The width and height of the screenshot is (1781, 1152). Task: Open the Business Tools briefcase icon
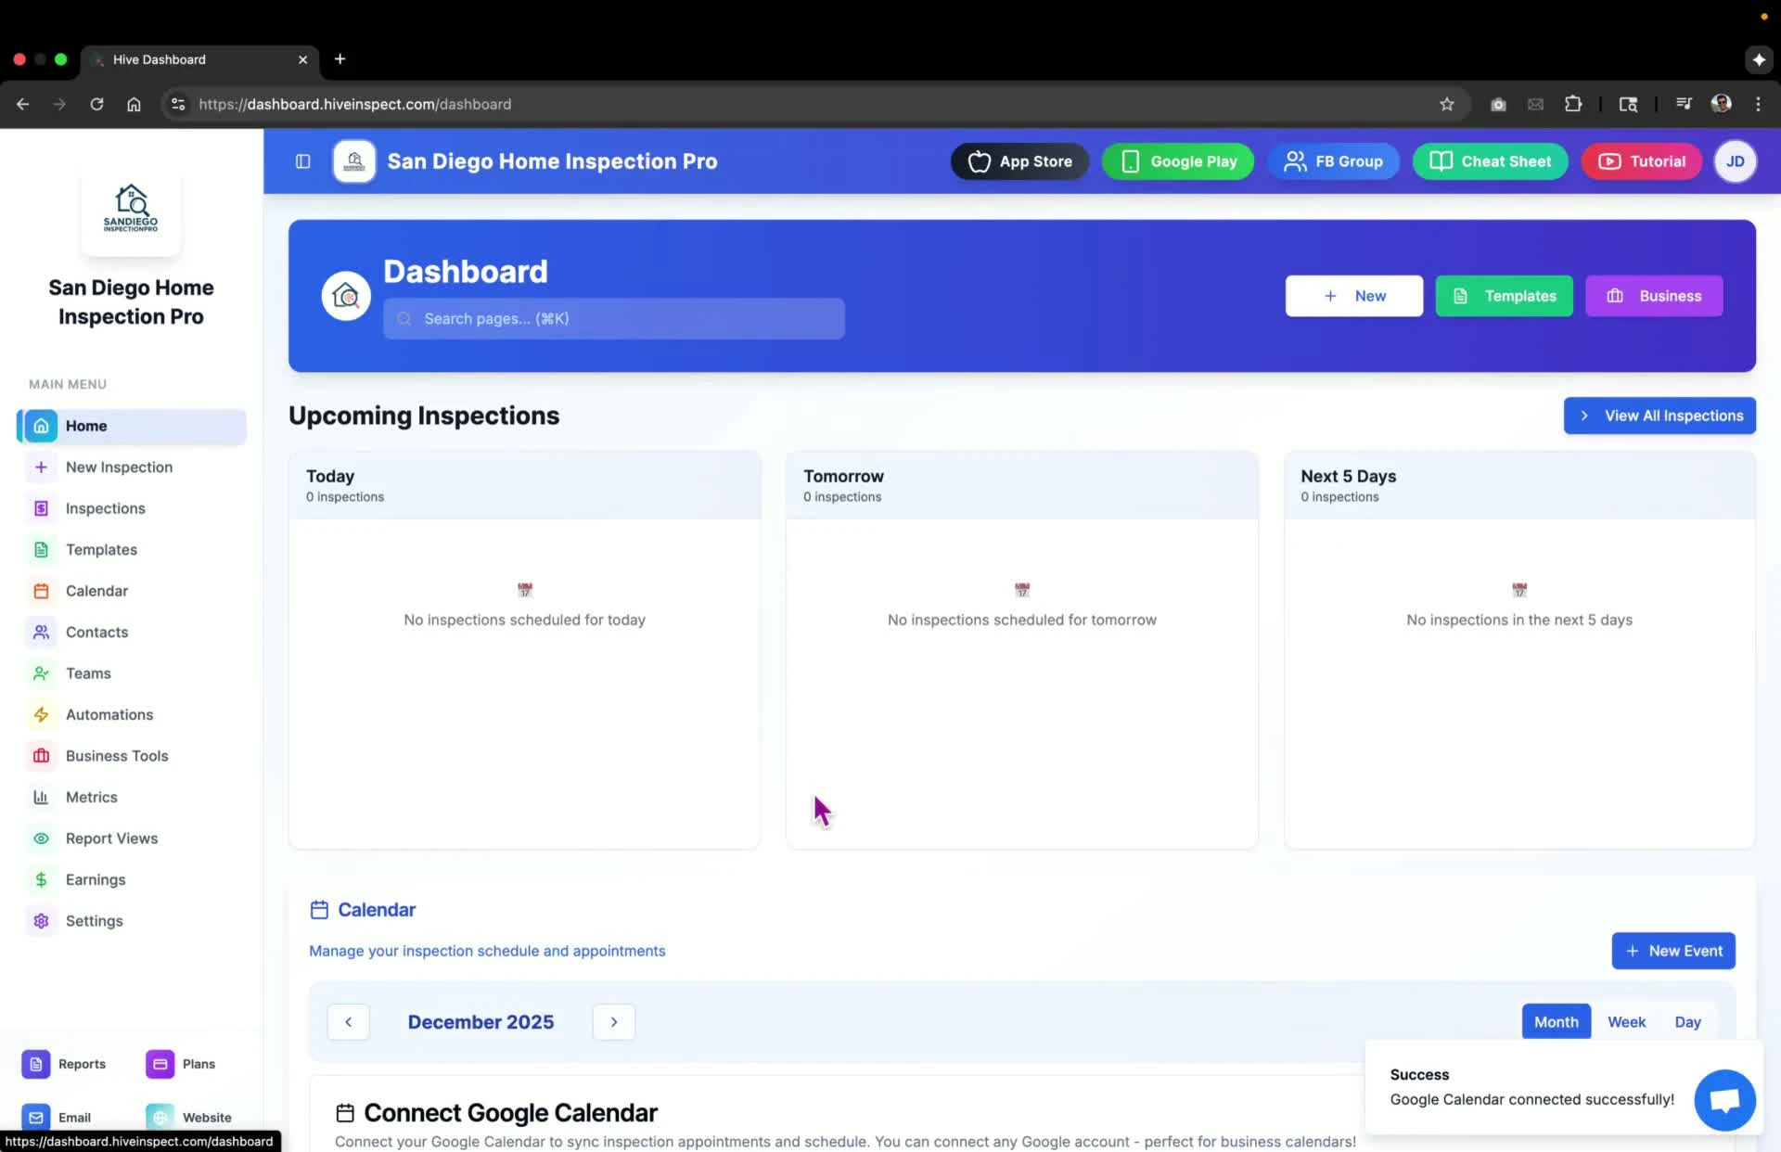point(41,756)
